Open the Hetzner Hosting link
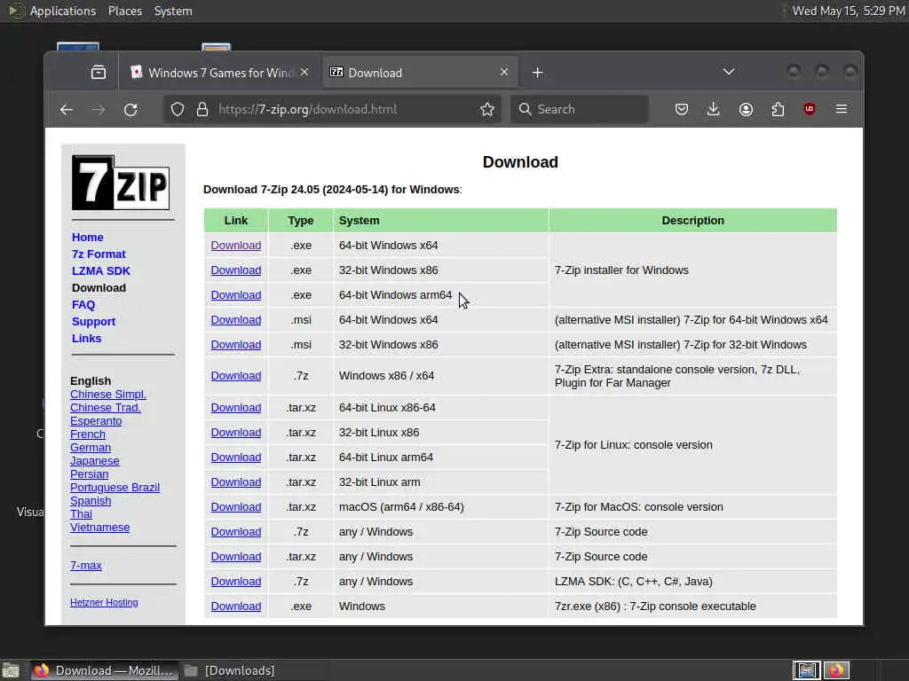Screen dimensions: 909x681 tap(104, 602)
